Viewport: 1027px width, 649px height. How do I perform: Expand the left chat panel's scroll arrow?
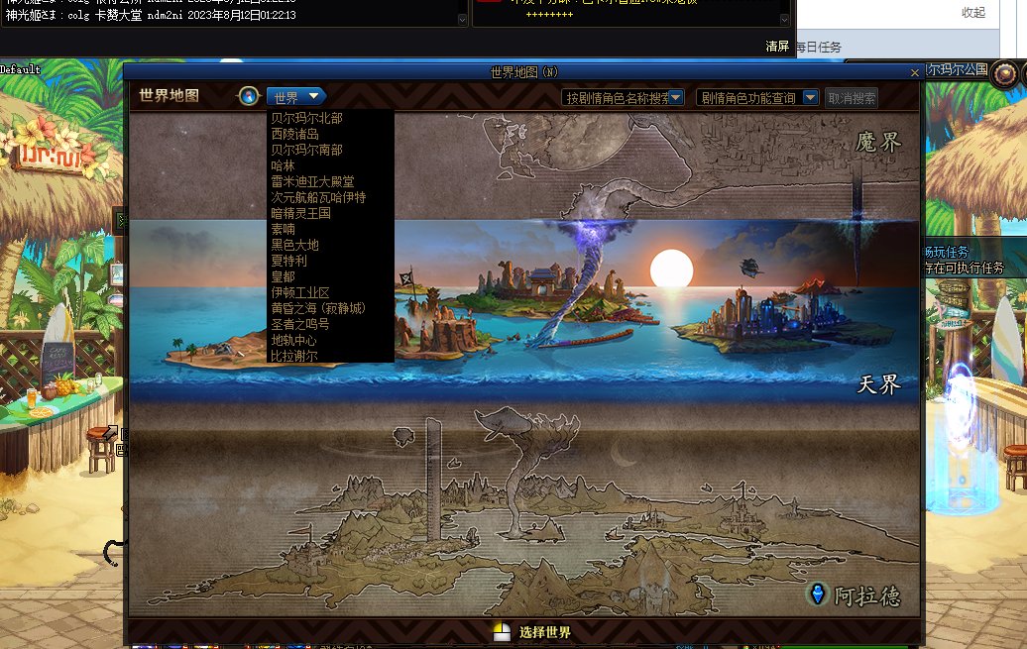(462, 20)
